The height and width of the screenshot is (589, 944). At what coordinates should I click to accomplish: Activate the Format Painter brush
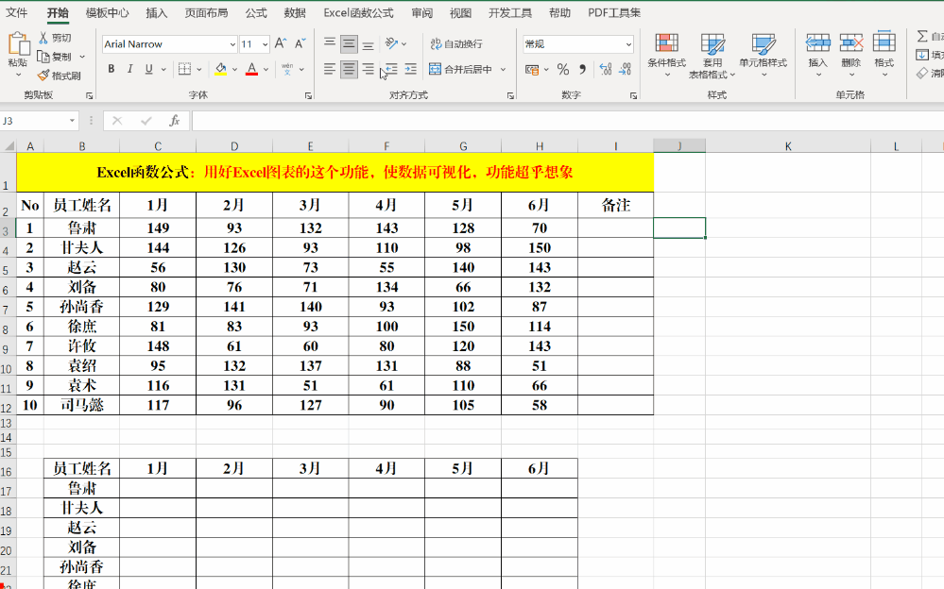click(x=43, y=76)
